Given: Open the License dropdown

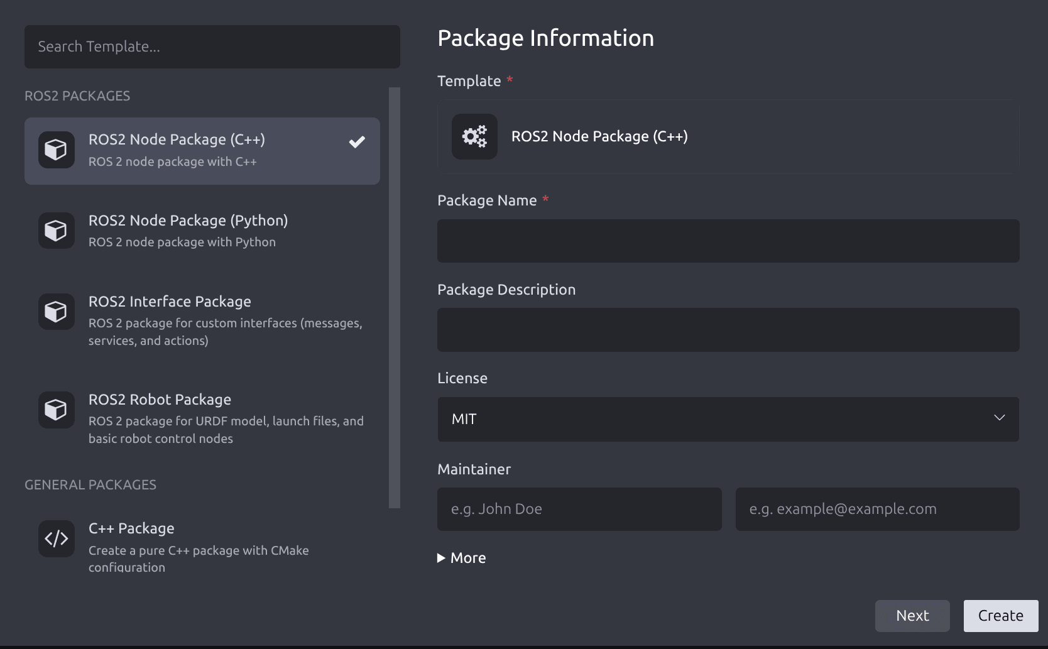Looking at the screenshot, I should [728, 419].
